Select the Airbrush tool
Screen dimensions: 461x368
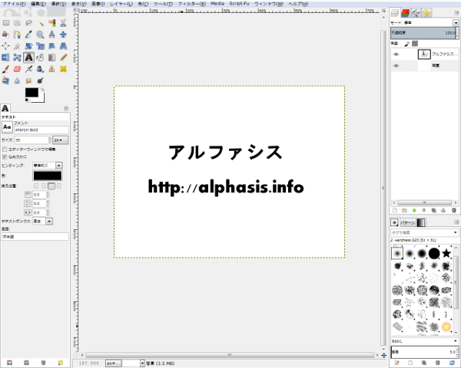[29, 69]
